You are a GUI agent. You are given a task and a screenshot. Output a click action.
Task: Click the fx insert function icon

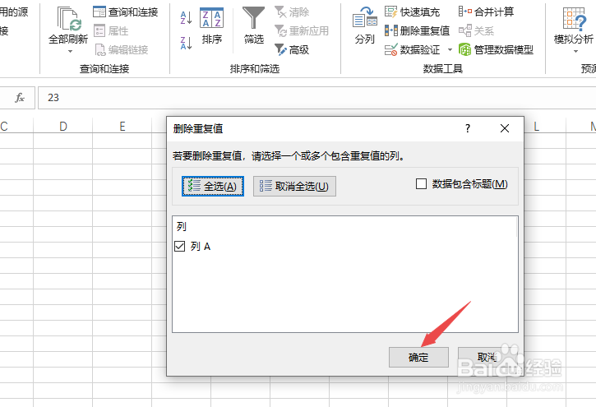click(x=20, y=98)
